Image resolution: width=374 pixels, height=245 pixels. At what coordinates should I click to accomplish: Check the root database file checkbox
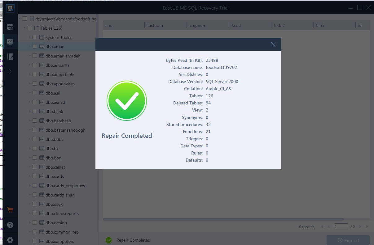pos(25,19)
